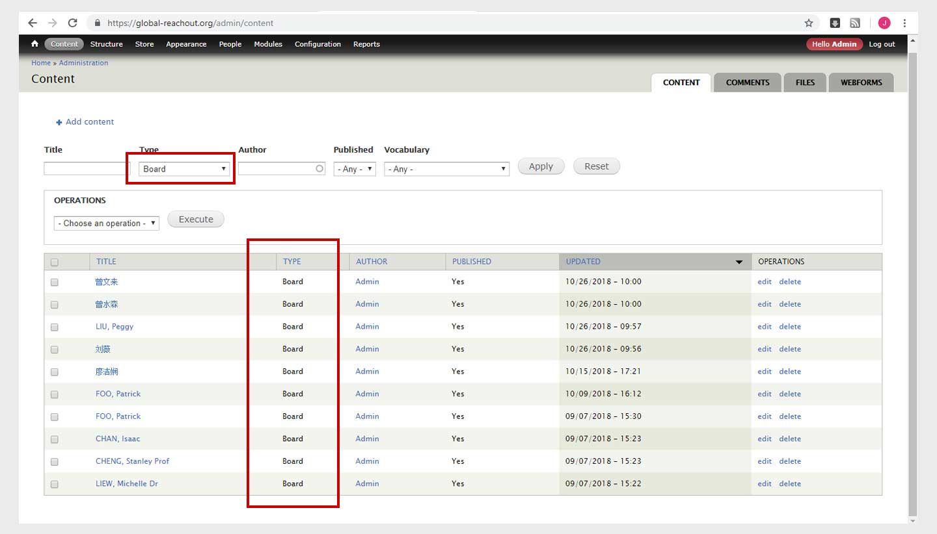Open the Appearance admin menu
The image size is (937, 534).
pyautogui.click(x=186, y=44)
